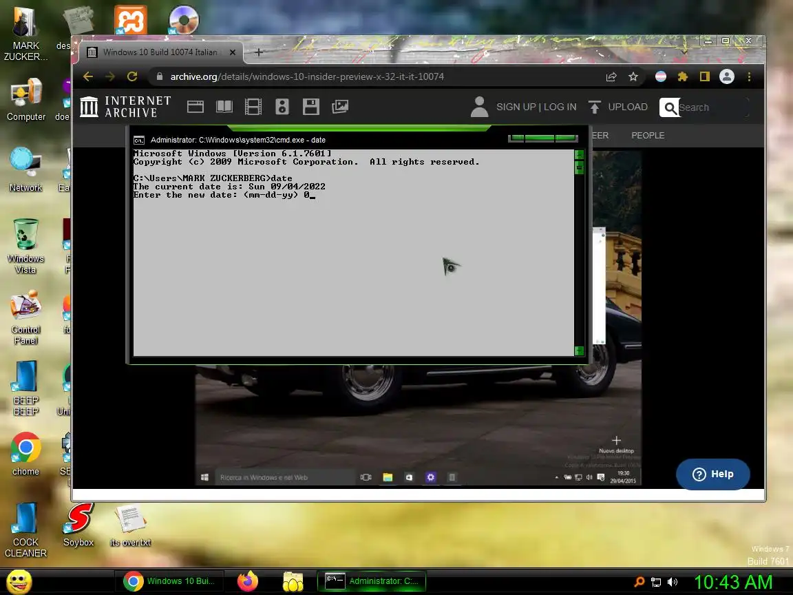This screenshot has width=793, height=595.
Task: Open the PEOPLE navigation item
Action: 648,135
